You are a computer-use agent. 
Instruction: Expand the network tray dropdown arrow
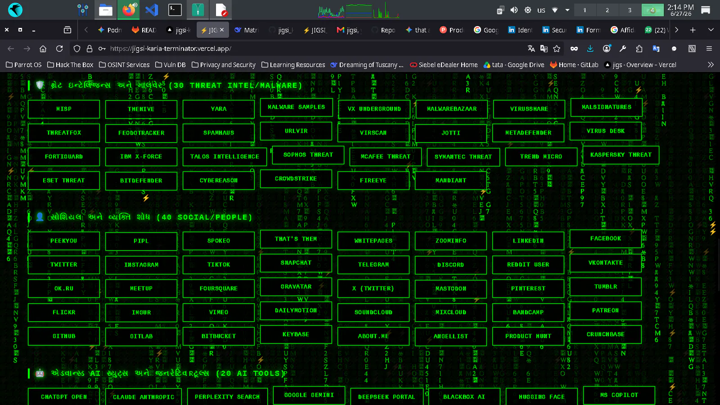pyautogui.click(x=567, y=10)
